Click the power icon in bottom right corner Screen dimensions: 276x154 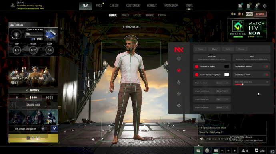click(272, 151)
